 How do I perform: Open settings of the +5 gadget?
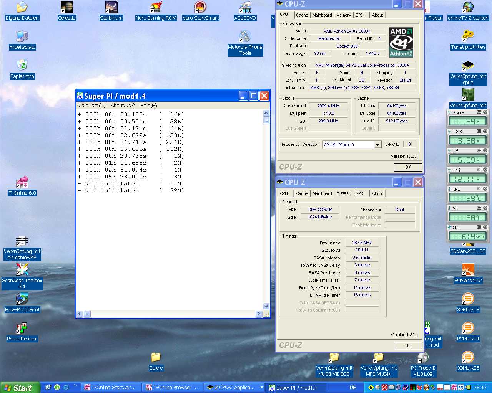(x=479, y=150)
